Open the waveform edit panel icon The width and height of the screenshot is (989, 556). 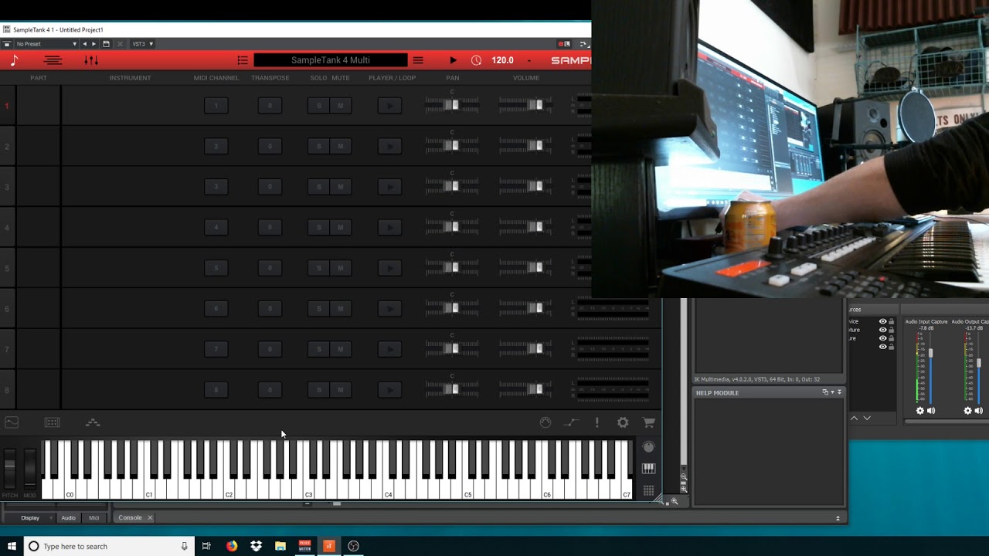pos(12,422)
